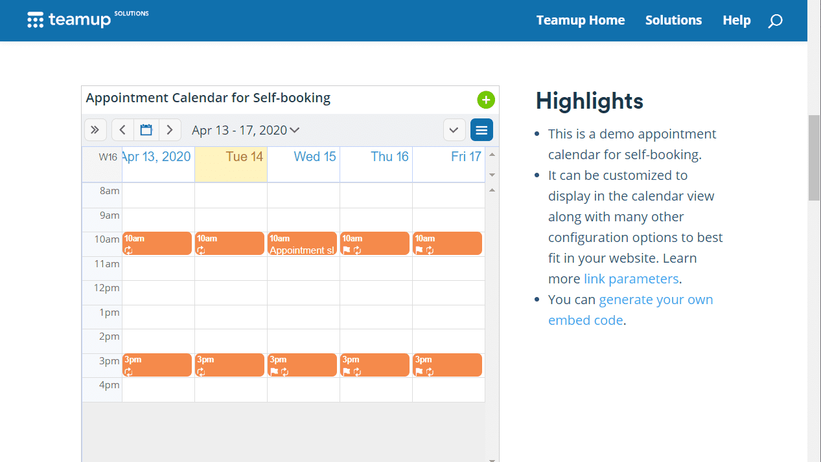Open the calendar date picker icon
The height and width of the screenshot is (462, 821).
[x=146, y=130]
